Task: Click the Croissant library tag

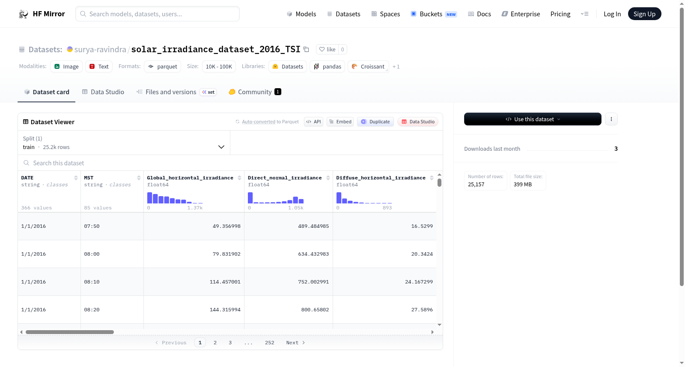Action: pos(368,66)
